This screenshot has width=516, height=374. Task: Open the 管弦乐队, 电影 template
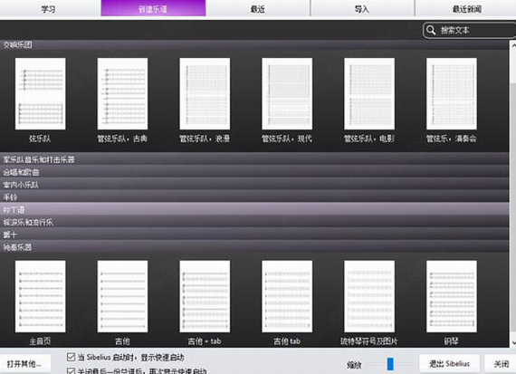pos(369,94)
